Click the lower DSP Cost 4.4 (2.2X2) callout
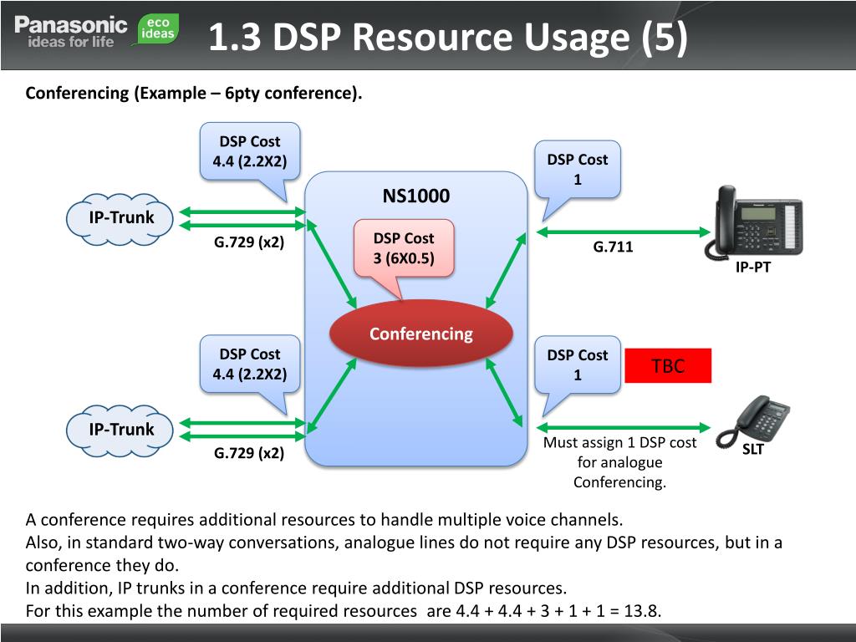 250,364
